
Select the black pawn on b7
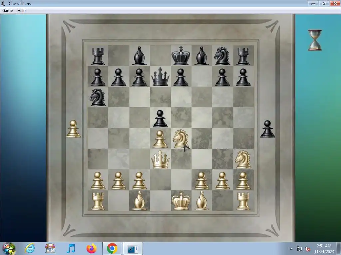pos(119,77)
